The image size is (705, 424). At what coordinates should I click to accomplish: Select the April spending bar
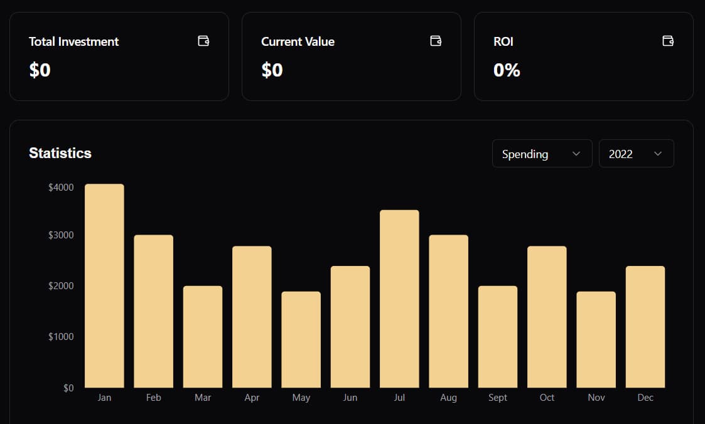[252, 317]
